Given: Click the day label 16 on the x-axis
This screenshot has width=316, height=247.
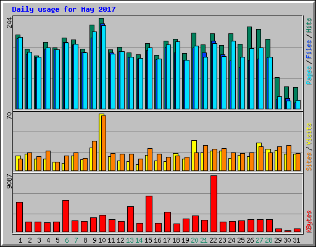Looking at the screenshot, I should pyautogui.click(x=157, y=240).
